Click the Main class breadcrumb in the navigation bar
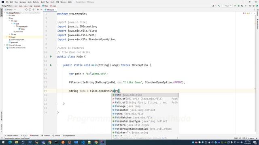 point(45,6)
